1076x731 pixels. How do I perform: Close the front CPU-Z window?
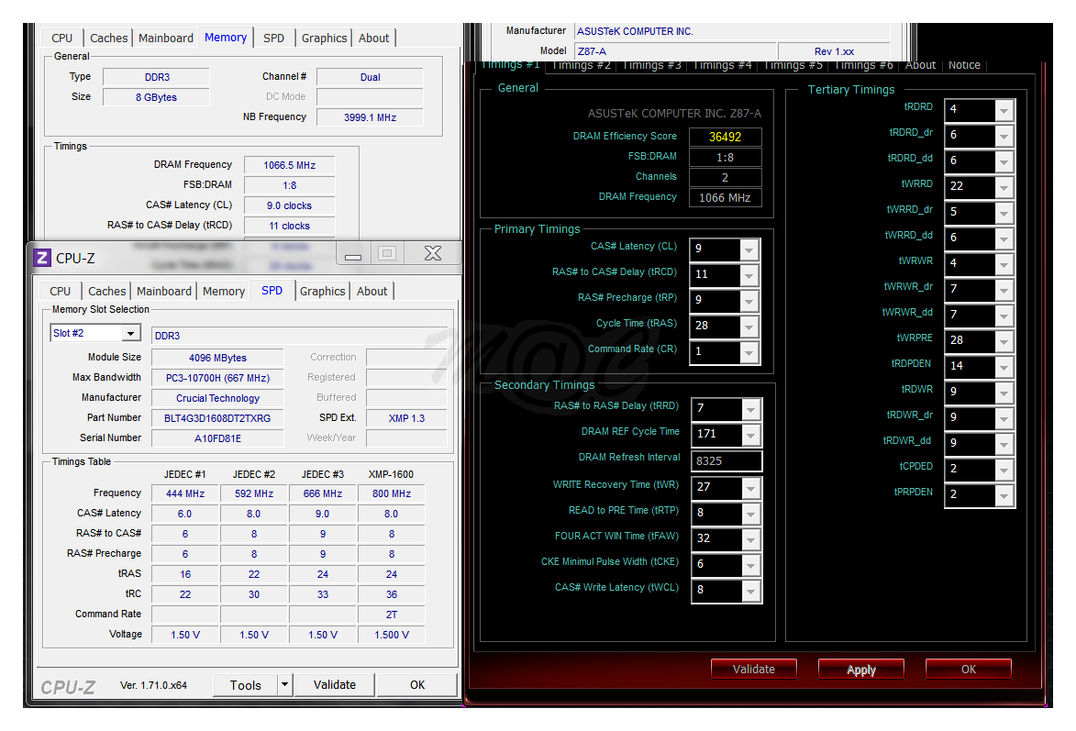click(433, 254)
